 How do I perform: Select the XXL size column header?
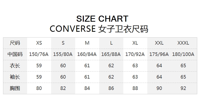point(159,43)
